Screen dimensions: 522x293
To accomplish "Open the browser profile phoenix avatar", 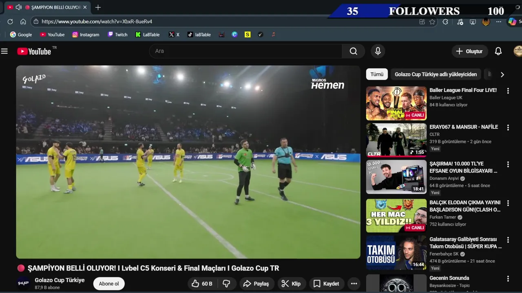I will [x=486, y=22].
